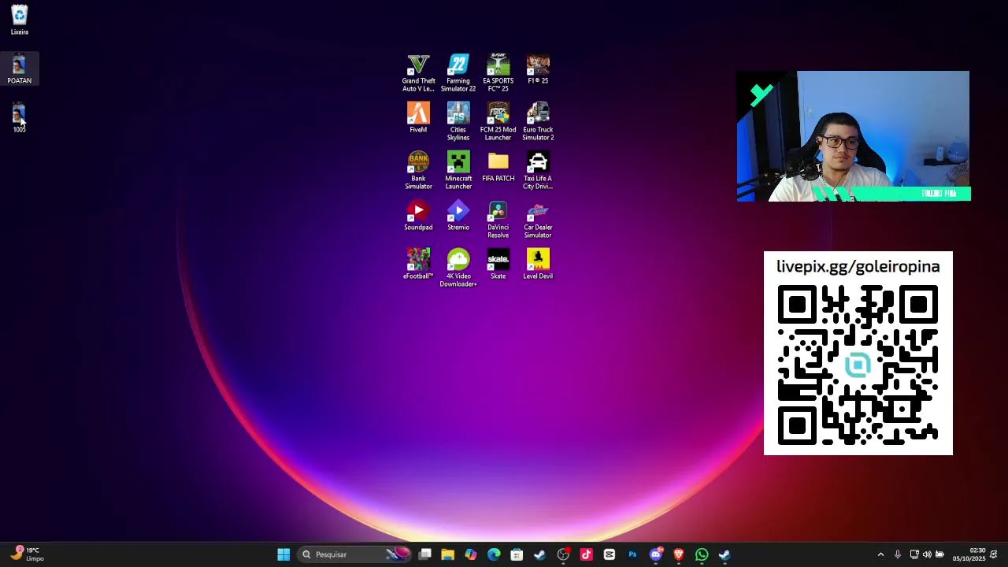Image resolution: width=1008 pixels, height=567 pixels.
Task: Launch the Skate shortcut
Action: pos(498,265)
